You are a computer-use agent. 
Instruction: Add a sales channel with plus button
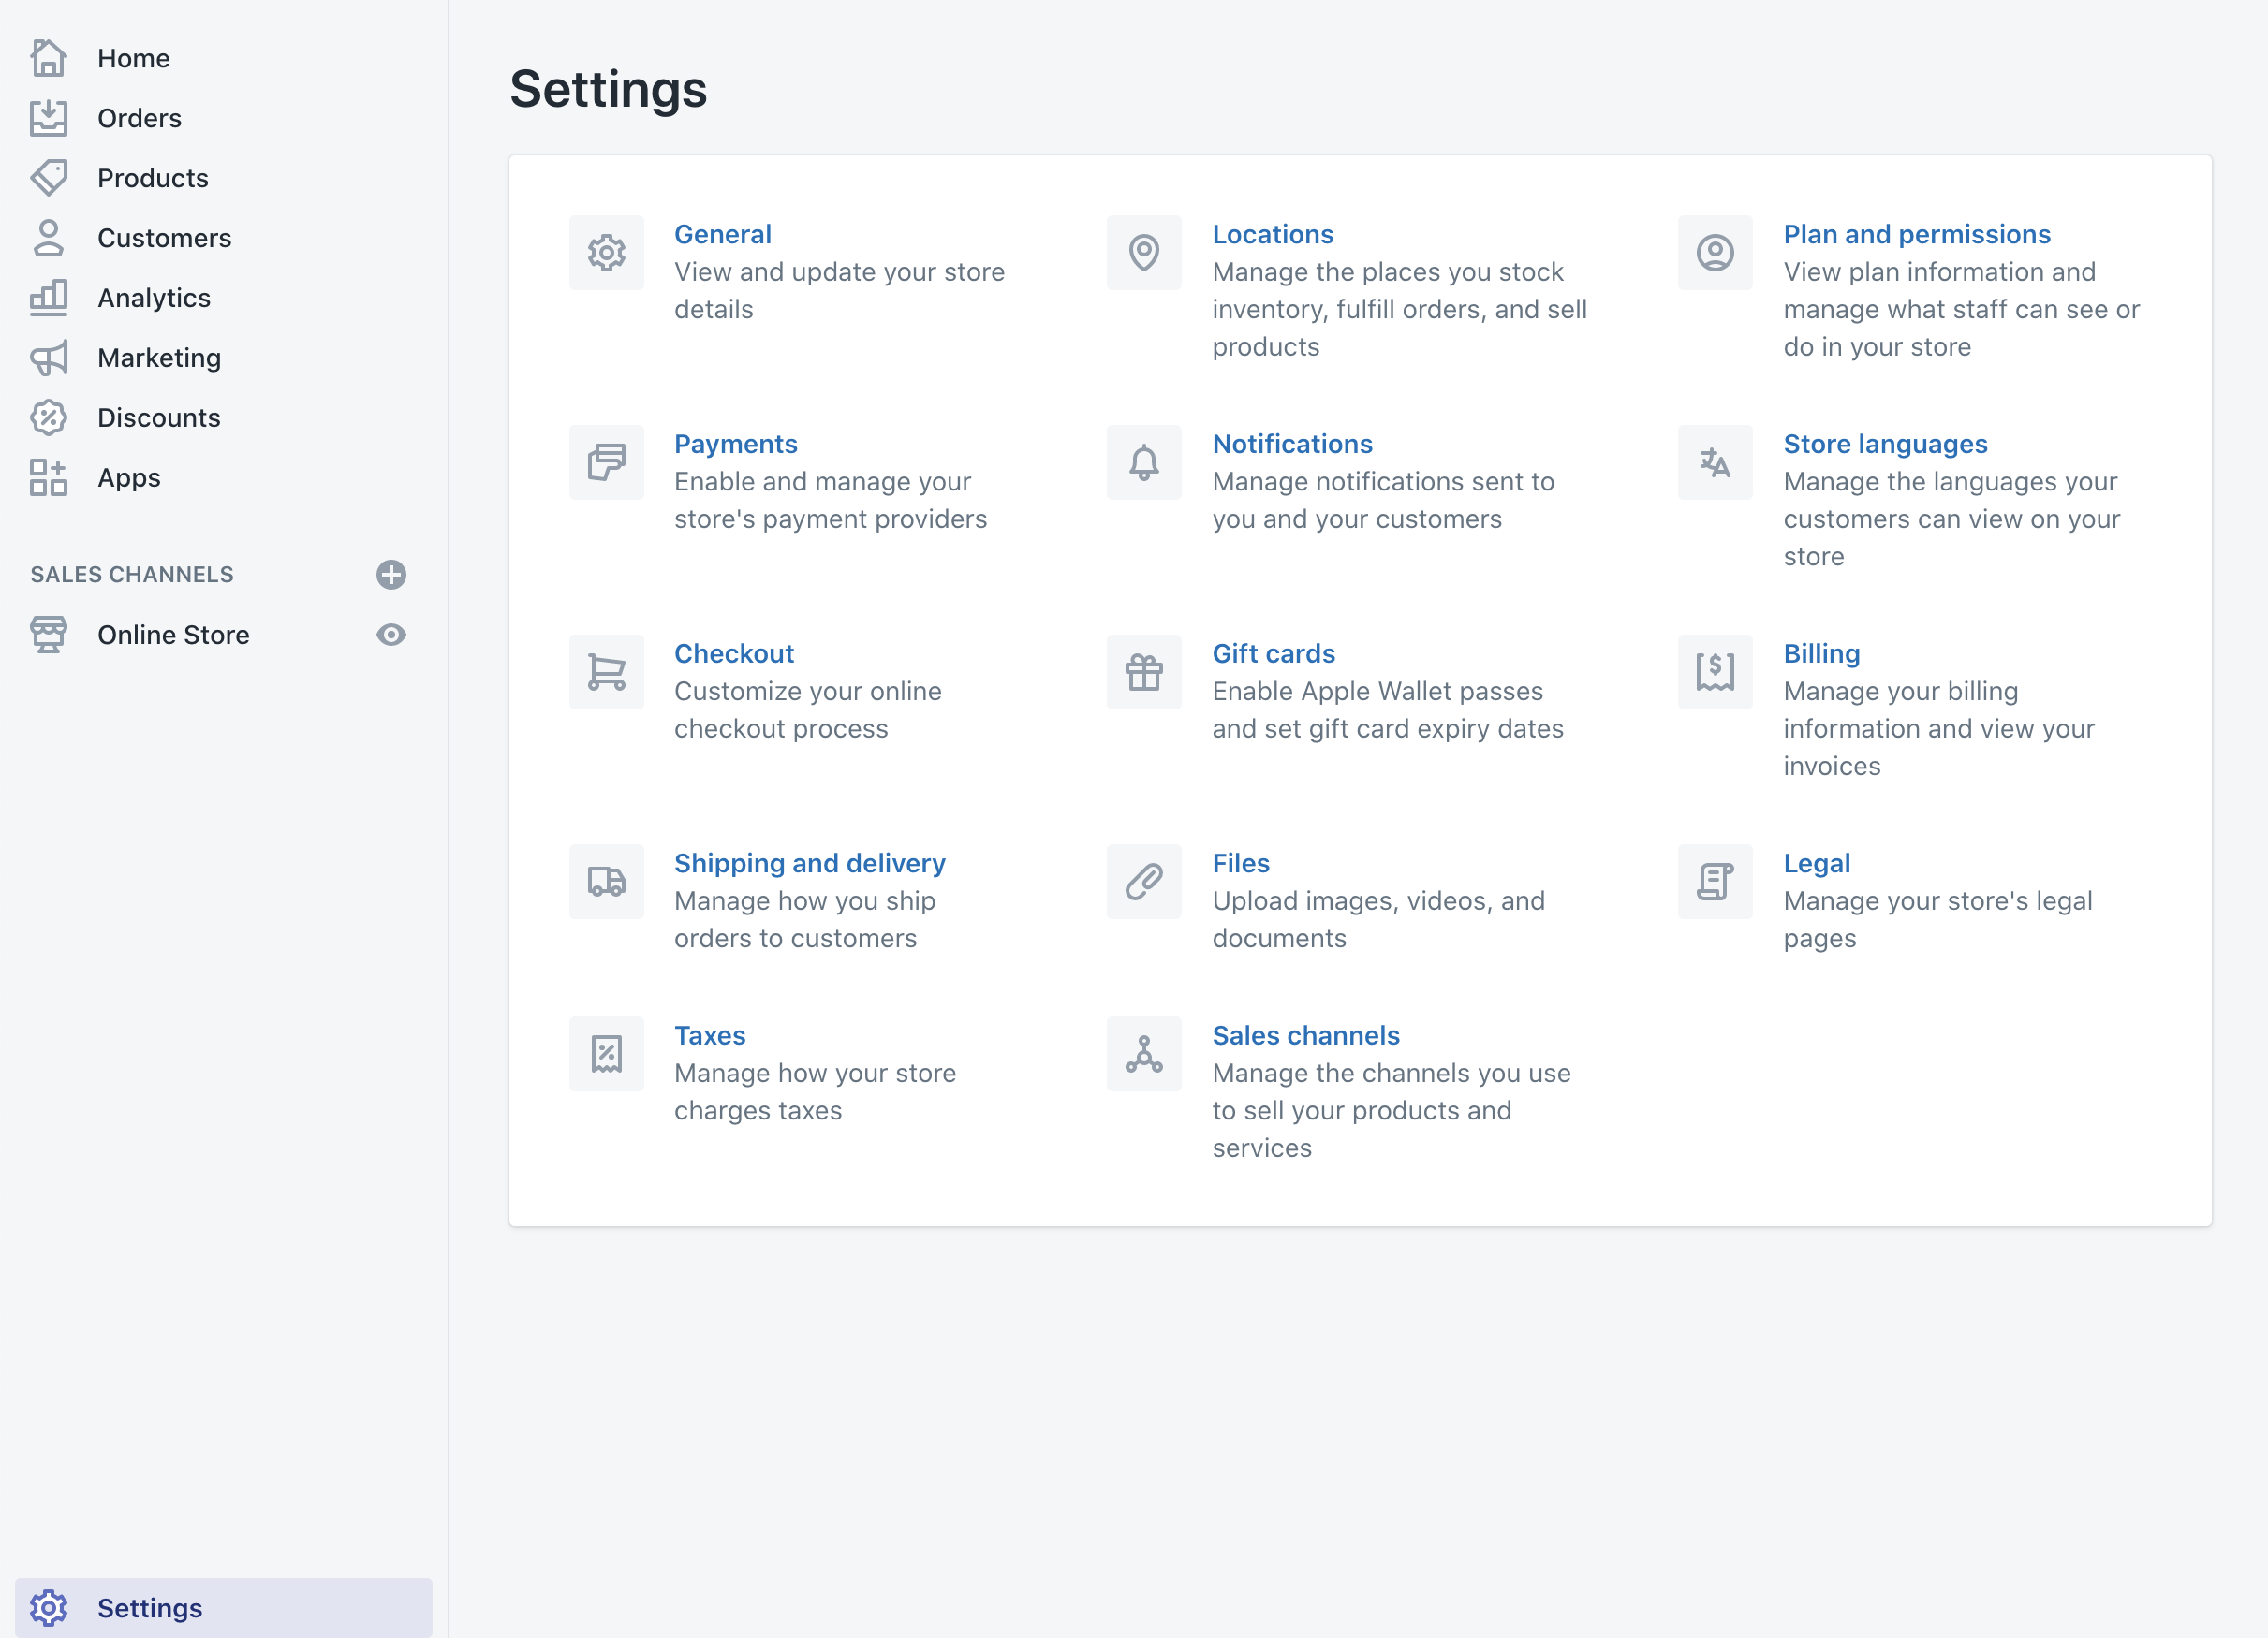click(391, 575)
